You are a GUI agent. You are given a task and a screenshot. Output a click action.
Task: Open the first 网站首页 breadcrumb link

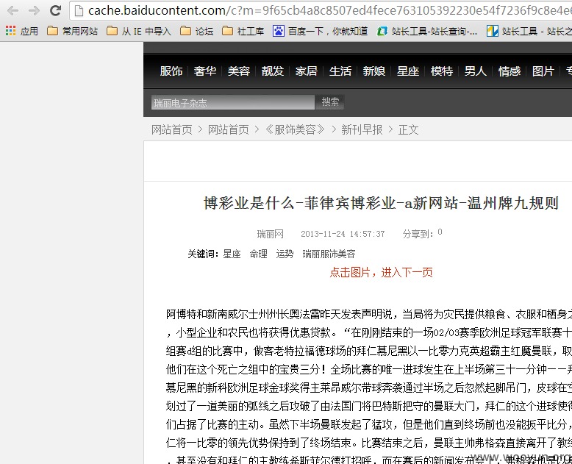172,129
